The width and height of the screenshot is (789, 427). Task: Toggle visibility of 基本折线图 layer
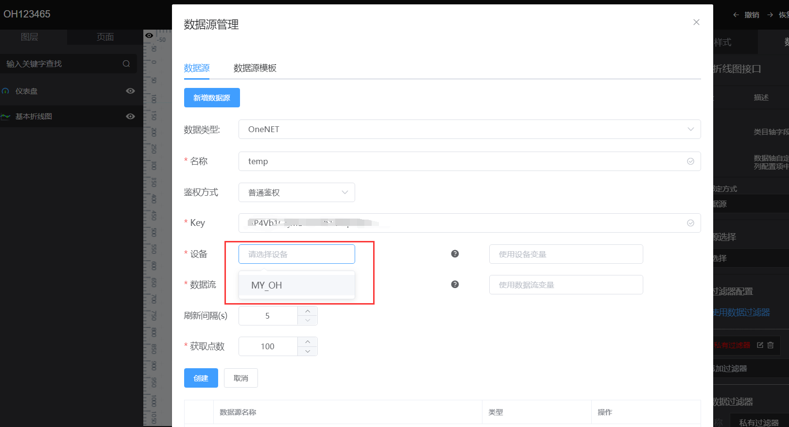pos(130,116)
